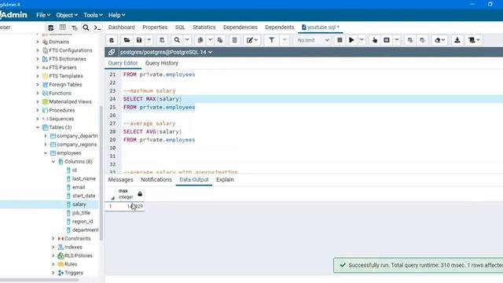
Task: Select the youtube.sql tab
Action: pos(321,28)
